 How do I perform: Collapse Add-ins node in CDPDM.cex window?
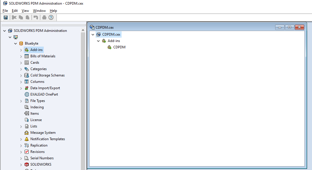[x=98, y=41]
